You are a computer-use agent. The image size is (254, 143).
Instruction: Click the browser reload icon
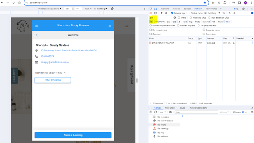tap(14, 3)
